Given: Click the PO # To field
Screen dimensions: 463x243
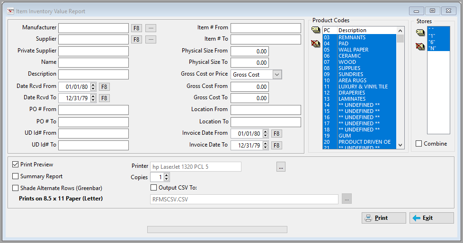Looking at the screenshot, I should point(93,122).
